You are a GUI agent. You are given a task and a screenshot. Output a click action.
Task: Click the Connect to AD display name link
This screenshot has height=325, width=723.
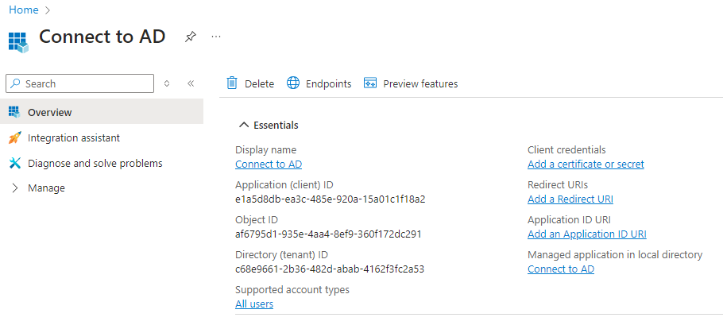269,164
